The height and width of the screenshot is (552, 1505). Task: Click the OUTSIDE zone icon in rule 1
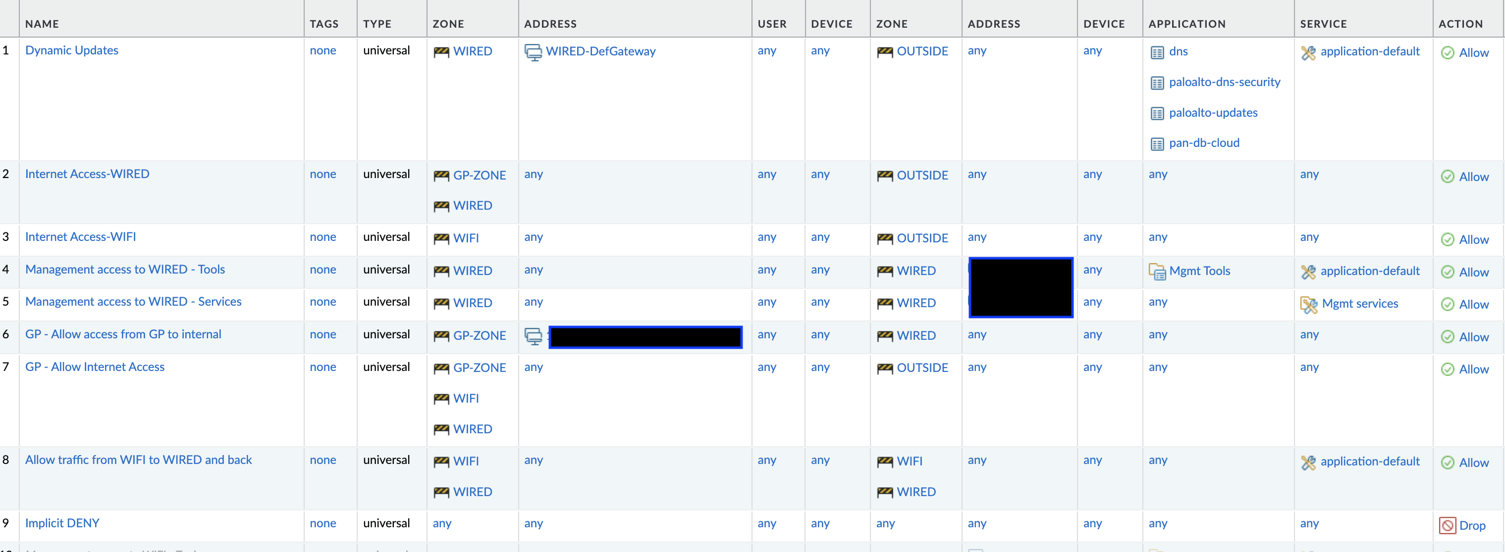tap(885, 52)
